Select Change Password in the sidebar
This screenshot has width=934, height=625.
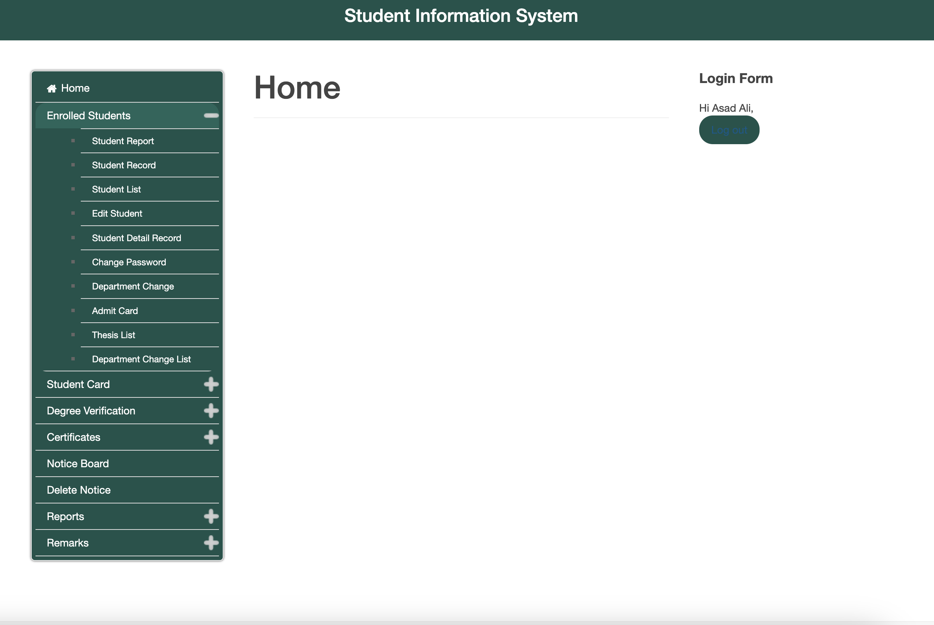coord(150,262)
